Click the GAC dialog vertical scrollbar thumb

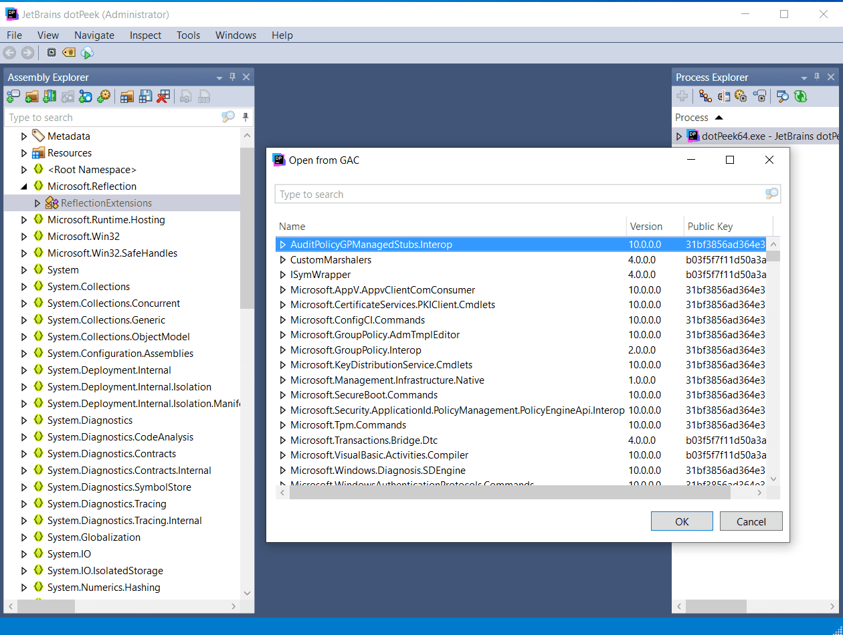[773, 256]
